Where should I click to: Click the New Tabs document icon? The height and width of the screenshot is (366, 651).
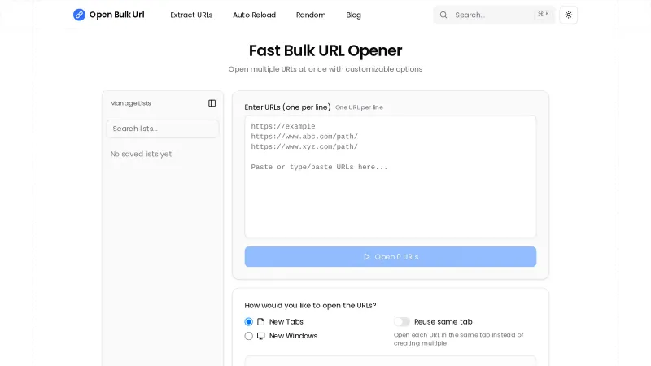coord(261,322)
